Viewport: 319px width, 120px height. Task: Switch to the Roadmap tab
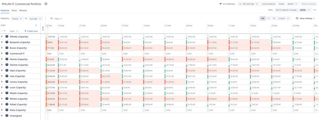tap(5, 10)
